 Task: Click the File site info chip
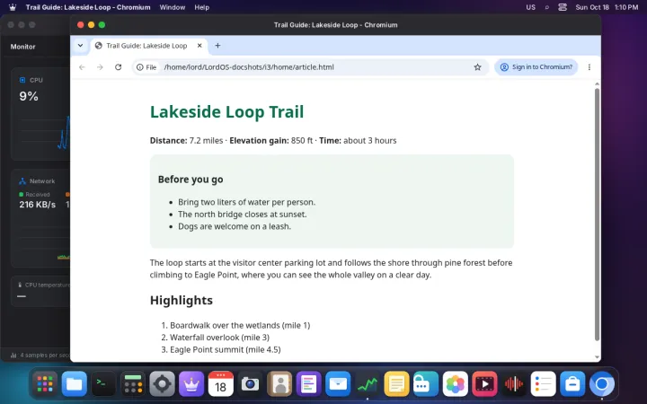point(146,67)
